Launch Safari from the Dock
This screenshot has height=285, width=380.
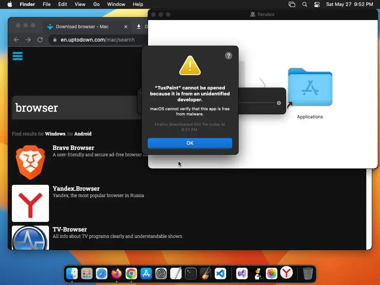pos(102,273)
